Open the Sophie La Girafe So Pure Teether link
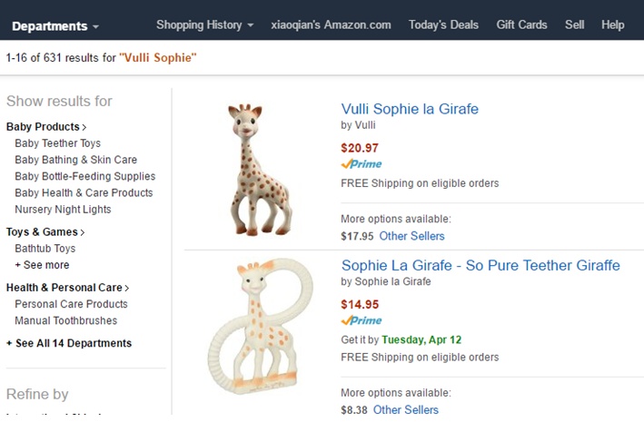Screen dimensions: 644x422 click(481, 265)
